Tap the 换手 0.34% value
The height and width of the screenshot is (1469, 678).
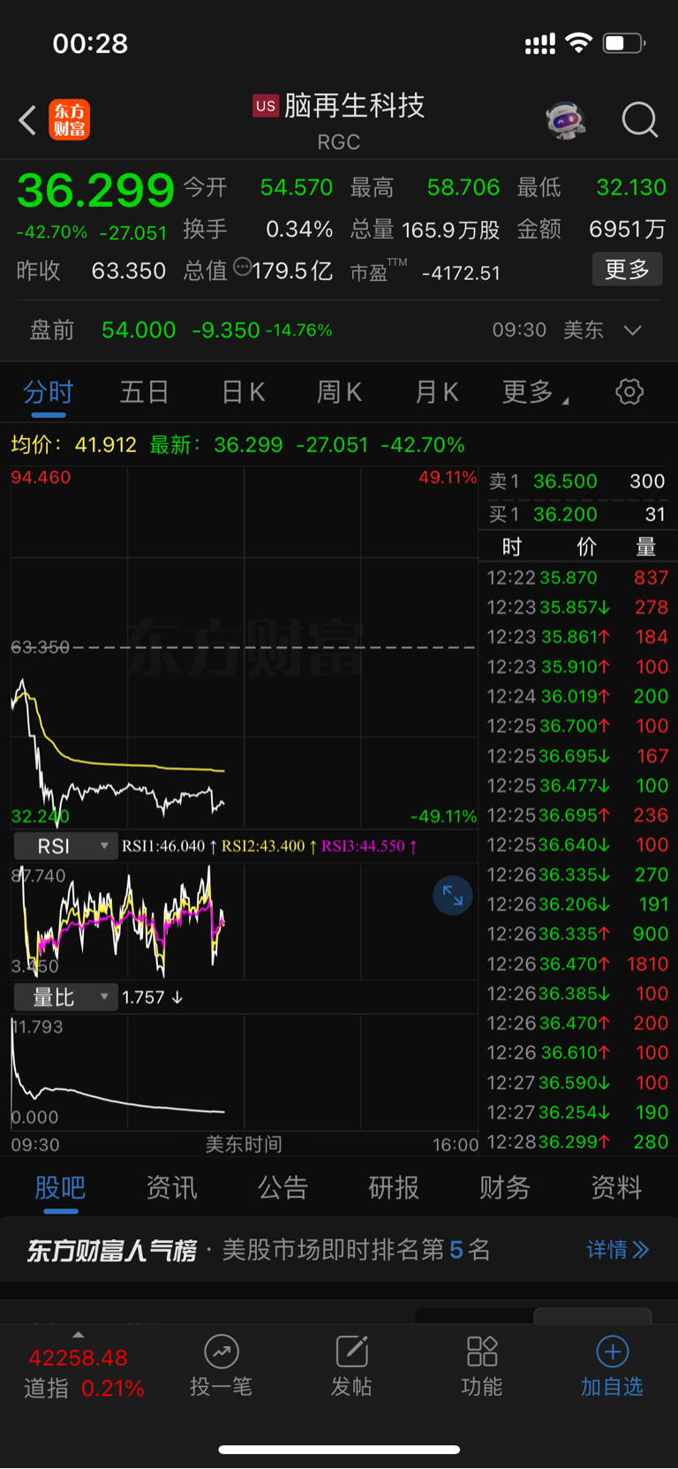(x=299, y=230)
